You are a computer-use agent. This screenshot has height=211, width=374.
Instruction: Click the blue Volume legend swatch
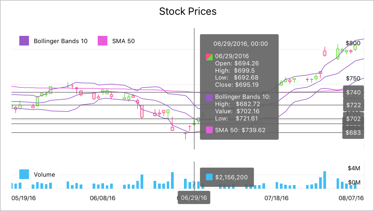[x=24, y=174]
